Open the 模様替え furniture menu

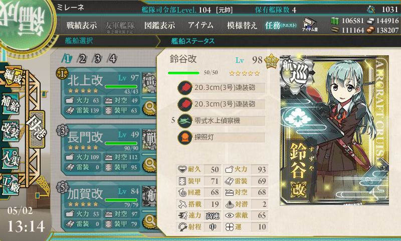point(242,25)
